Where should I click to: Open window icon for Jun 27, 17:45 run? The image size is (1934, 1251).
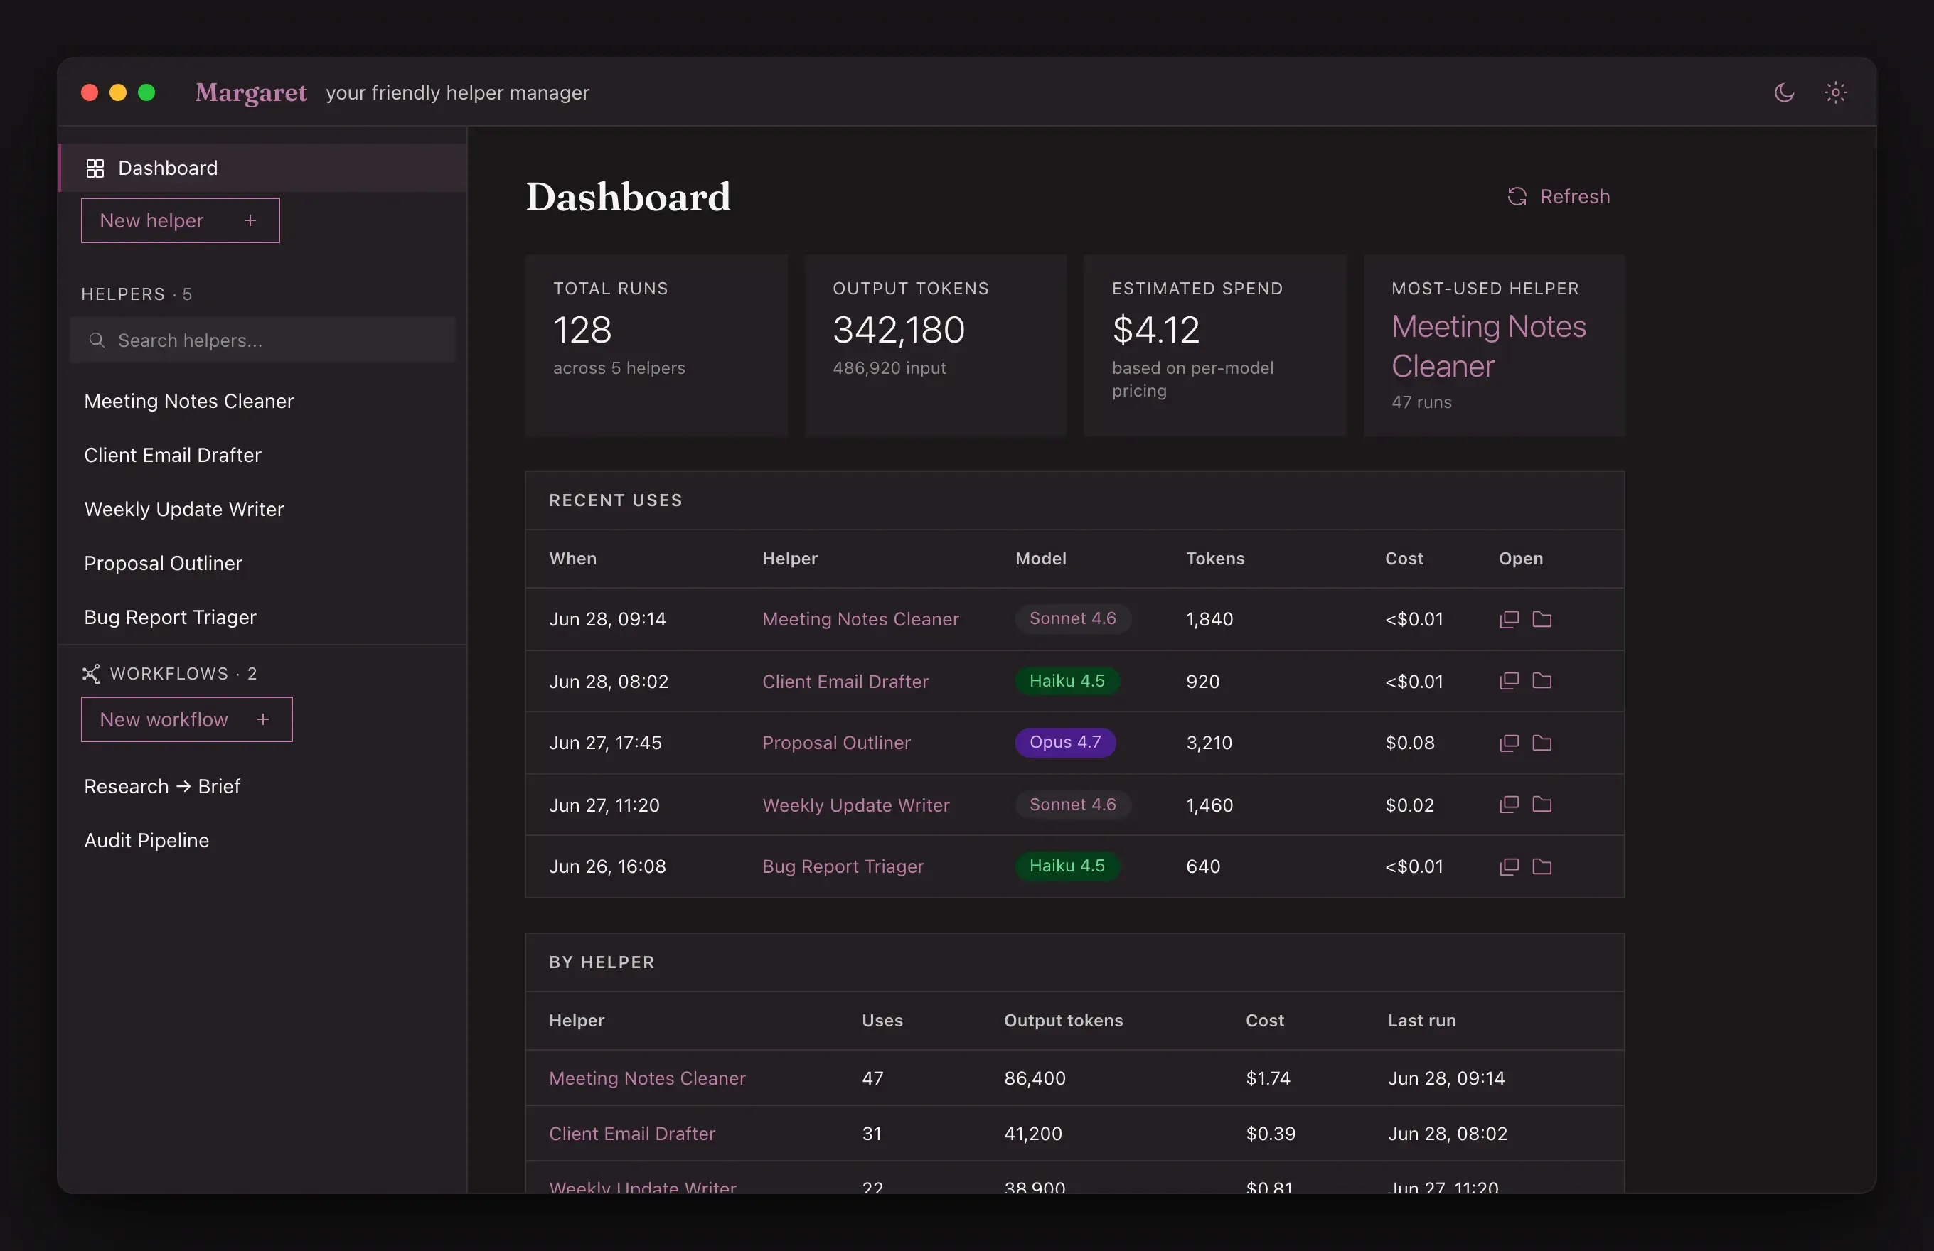pyautogui.click(x=1508, y=743)
